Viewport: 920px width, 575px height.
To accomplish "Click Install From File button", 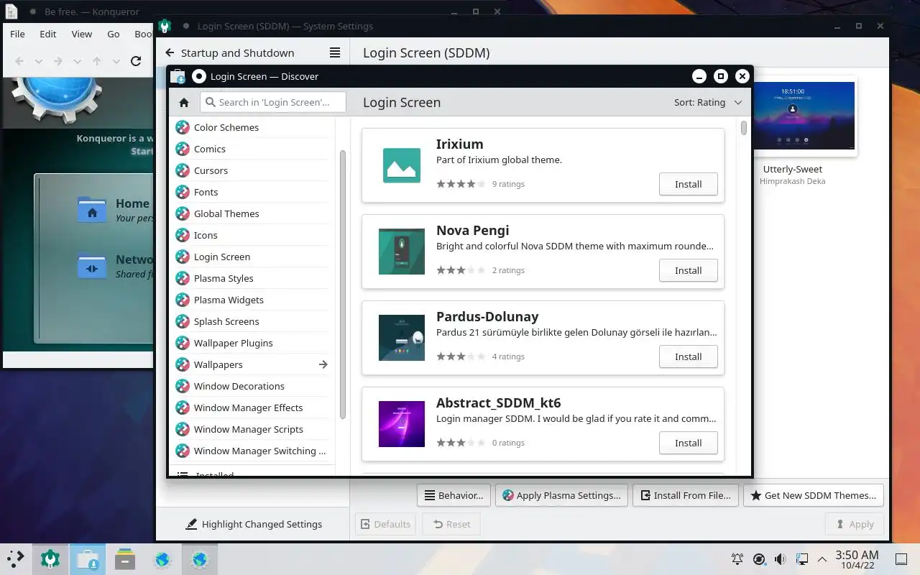I will click(685, 495).
